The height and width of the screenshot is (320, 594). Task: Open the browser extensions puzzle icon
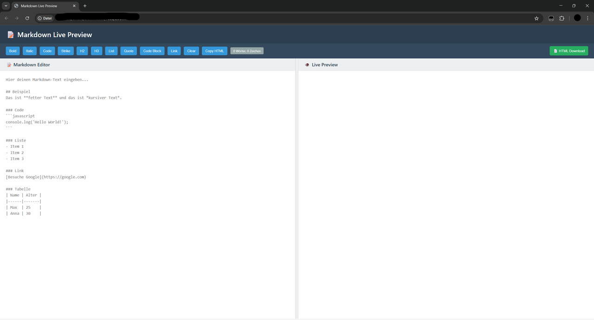click(x=562, y=18)
